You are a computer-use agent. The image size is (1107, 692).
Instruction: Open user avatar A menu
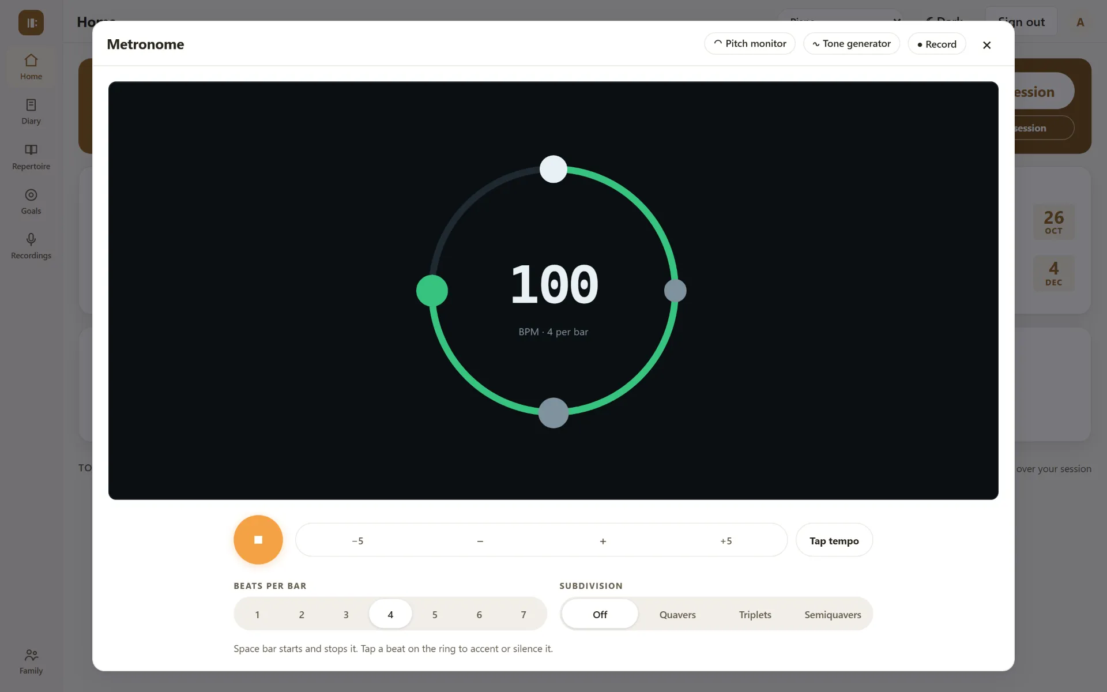(1080, 22)
